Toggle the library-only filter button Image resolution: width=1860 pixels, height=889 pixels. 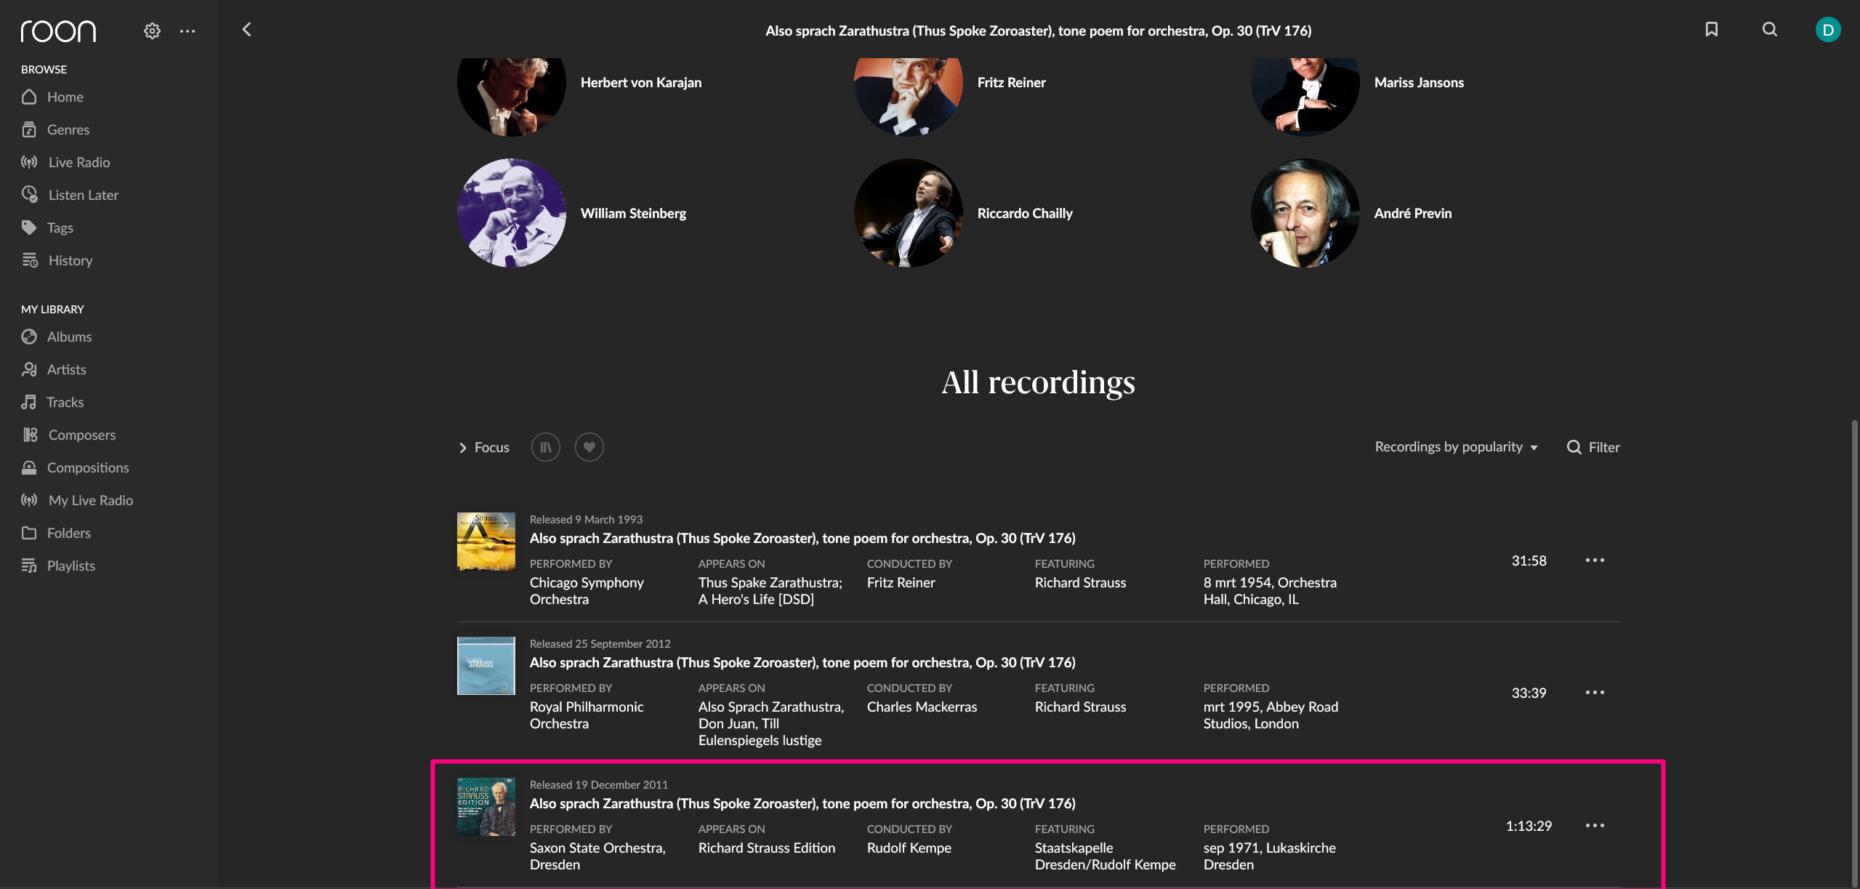point(545,447)
